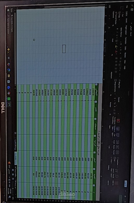
Task: Click the Insert cells icon
Action: [117, 142]
